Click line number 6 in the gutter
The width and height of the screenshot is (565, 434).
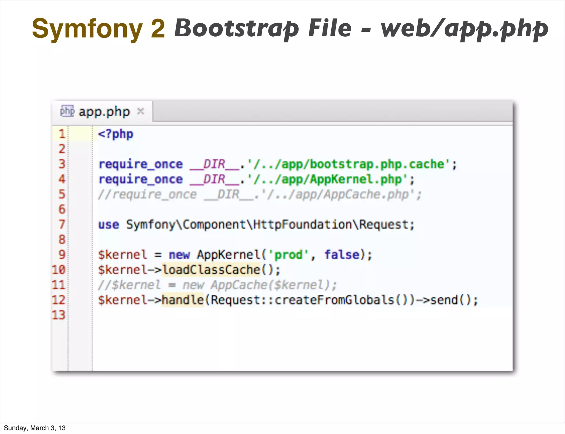point(62,209)
